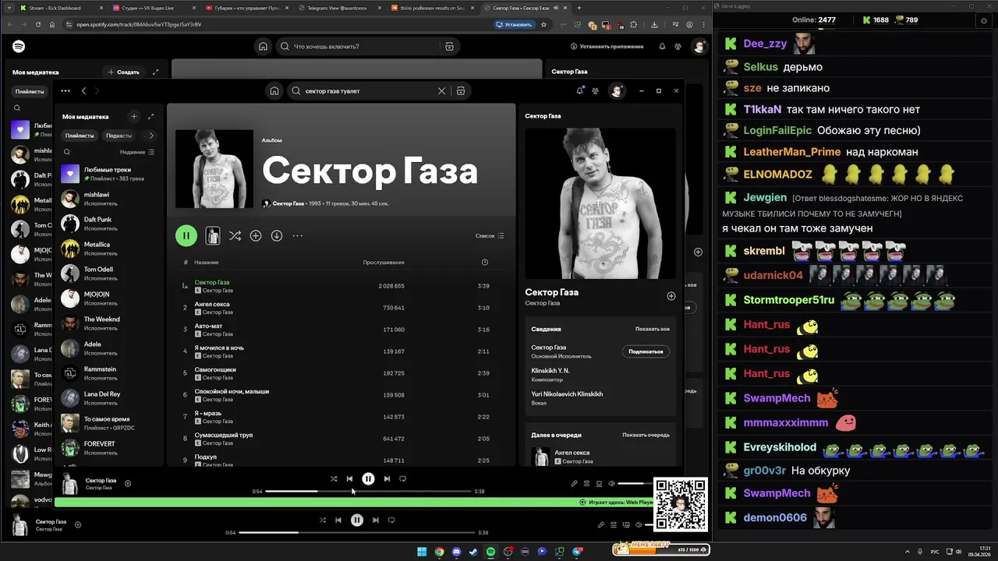
Task: Go back with the front Spotify back arrow
Action: 84,91
